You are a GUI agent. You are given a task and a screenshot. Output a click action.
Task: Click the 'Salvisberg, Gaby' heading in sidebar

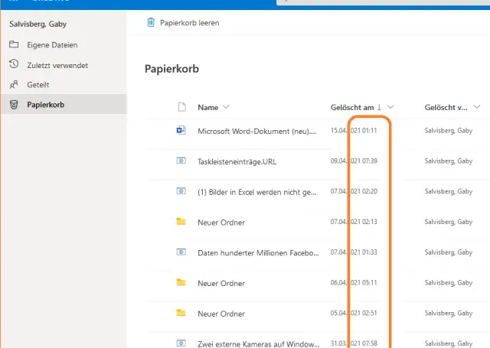click(x=37, y=24)
